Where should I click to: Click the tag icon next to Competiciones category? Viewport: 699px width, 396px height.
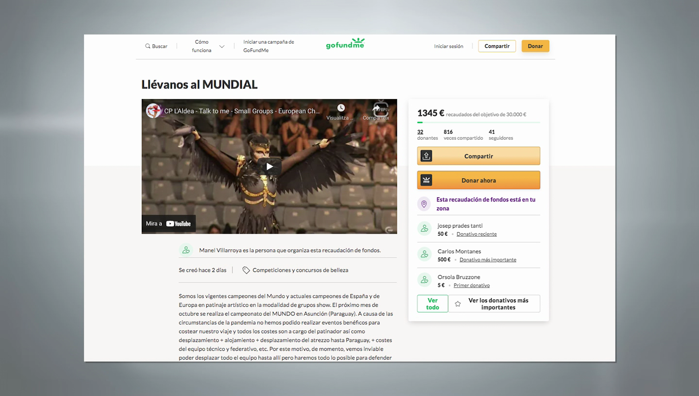pyautogui.click(x=246, y=270)
